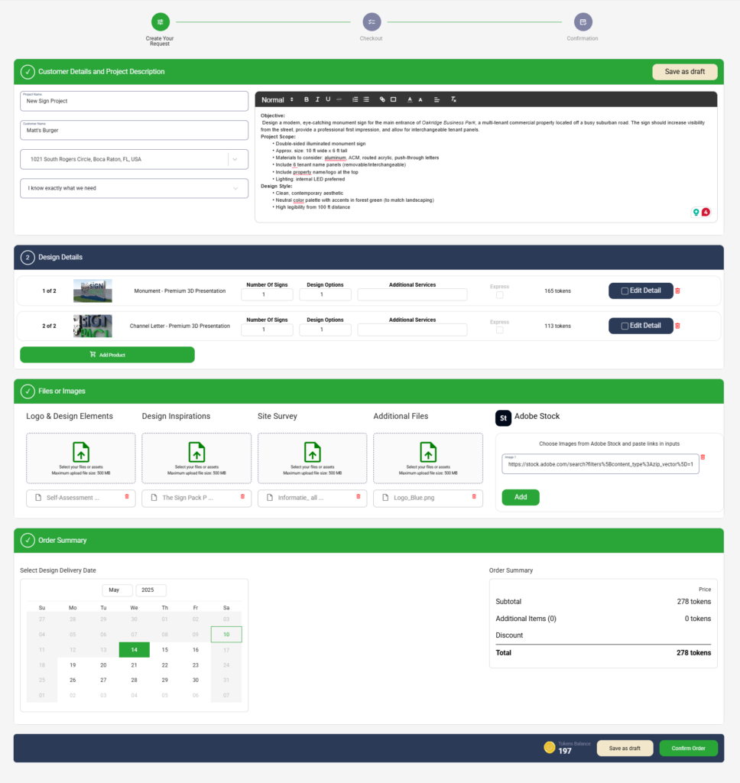Click the Logo & Design Elements upload icon
The image size is (740, 783).
click(81, 452)
